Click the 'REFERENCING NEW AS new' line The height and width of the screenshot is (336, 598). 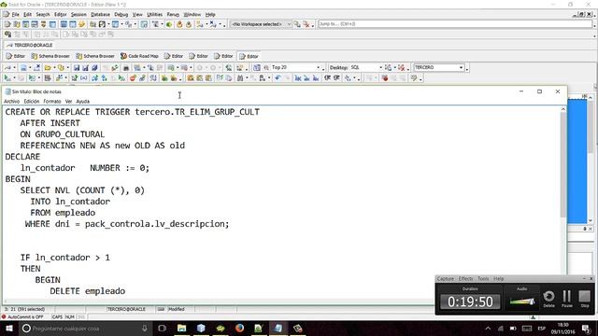(x=102, y=146)
